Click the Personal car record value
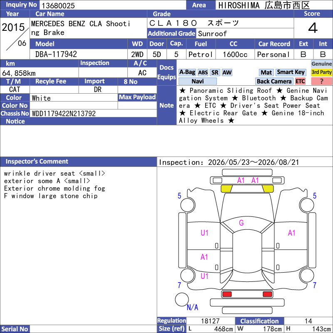The image size is (333, 333). coord(274,55)
